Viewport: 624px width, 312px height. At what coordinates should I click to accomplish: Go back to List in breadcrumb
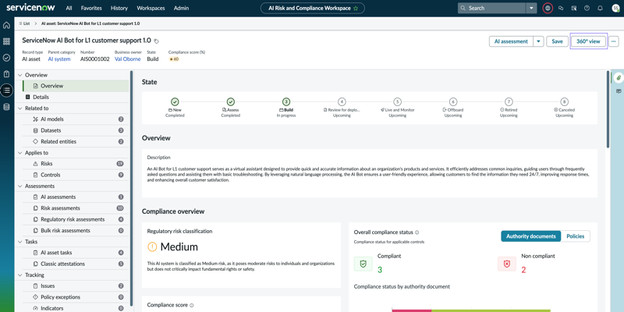coord(25,23)
